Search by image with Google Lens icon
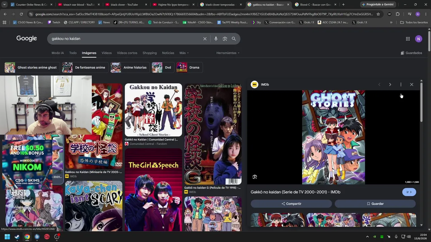The width and height of the screenshot is (431, 242). [x=225, y=39]
